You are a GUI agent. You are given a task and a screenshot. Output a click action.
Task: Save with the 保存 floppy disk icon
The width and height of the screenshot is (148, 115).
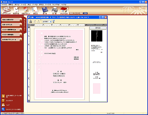coord(45,10)
